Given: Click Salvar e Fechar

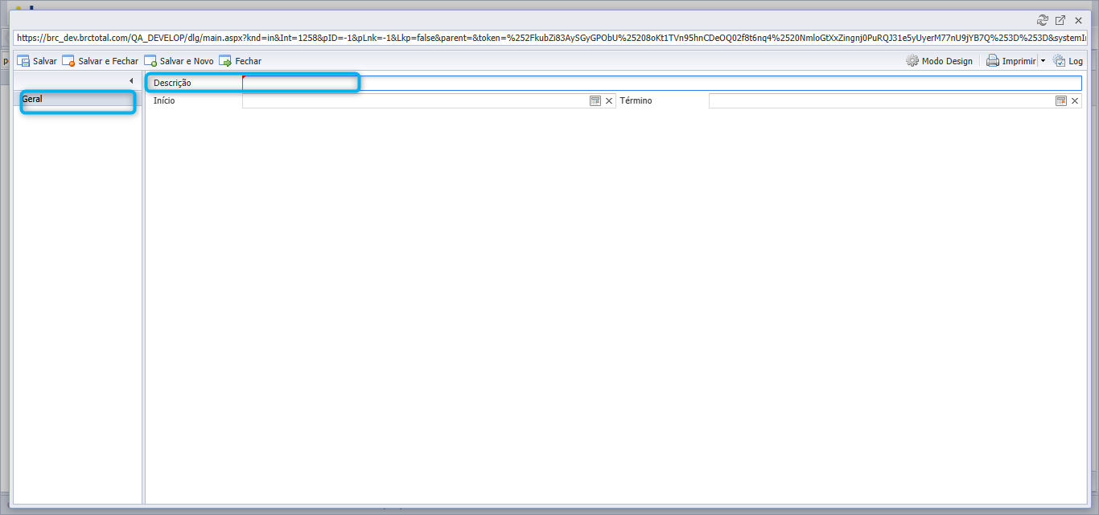Looking at the screenshot, I should coord(100,61).
